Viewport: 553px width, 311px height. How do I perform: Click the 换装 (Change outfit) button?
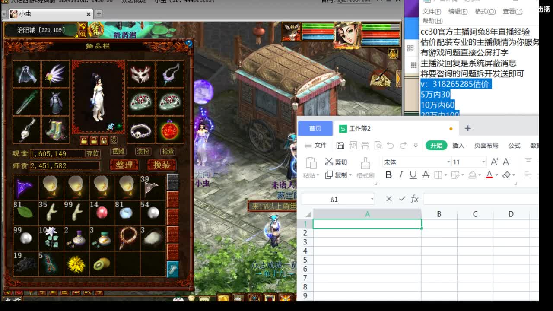[162, 165]
